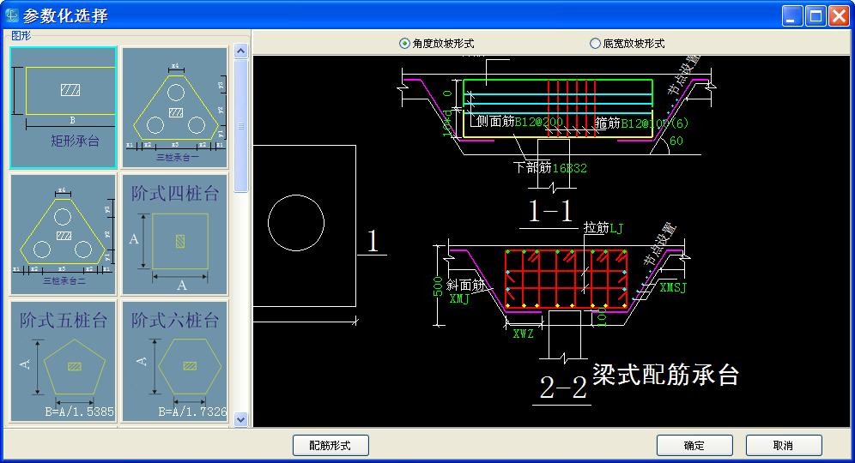The height and width of the screenshot is (463, 855).
Task: Click the shape list scroll-up arrow
Action: pyautogui.click(x=241, y=51)
